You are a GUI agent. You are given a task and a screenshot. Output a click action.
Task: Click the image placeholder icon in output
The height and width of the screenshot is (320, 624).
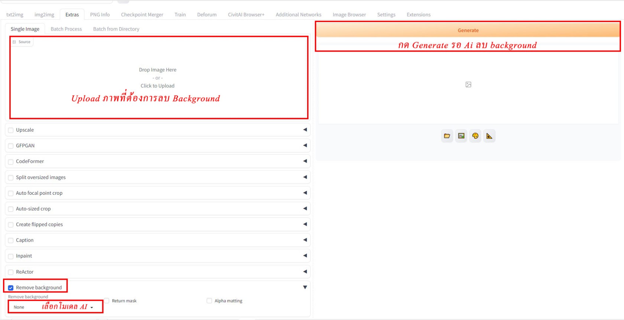pos(468,85)
